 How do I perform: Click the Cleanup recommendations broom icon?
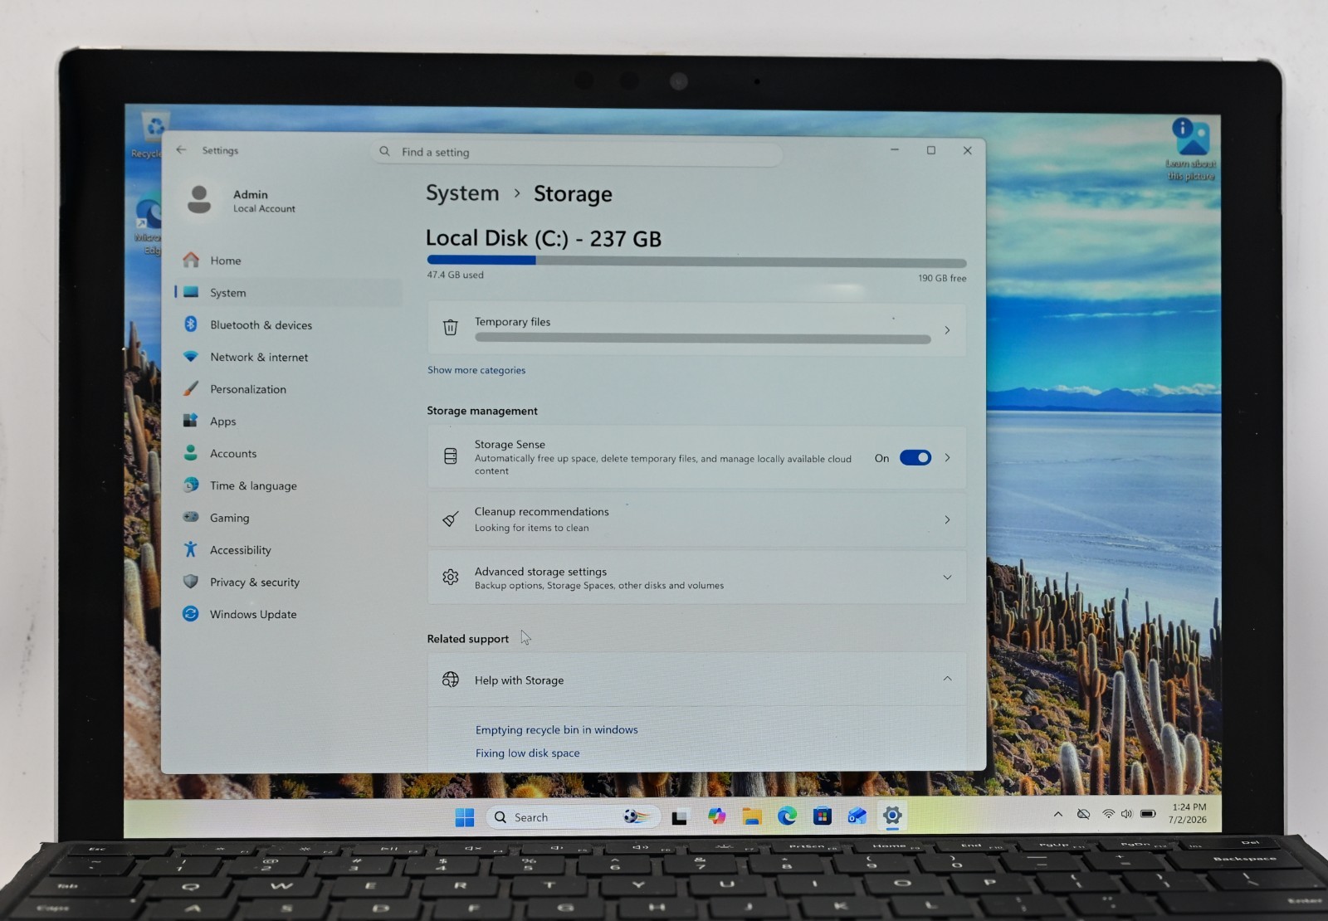click(450, 519)
